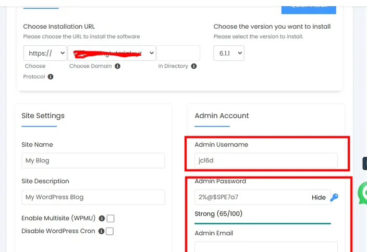Click the Choose Installation URL heading
Image resolution: width=367 pixels, height=252 pixels.
point(59,27)
